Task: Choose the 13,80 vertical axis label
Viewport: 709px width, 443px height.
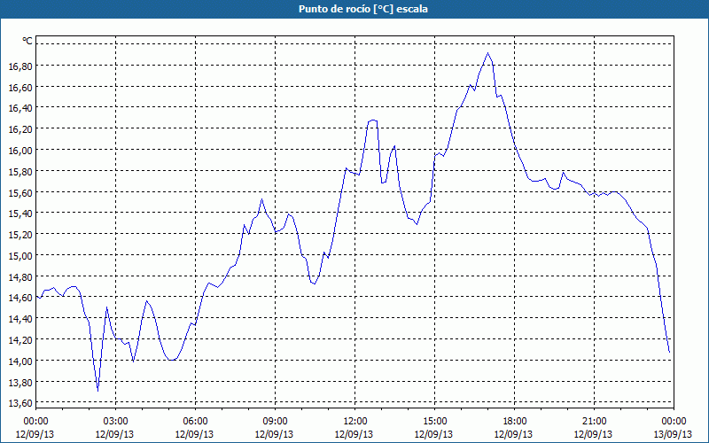Action: click(x=20, y=382)
